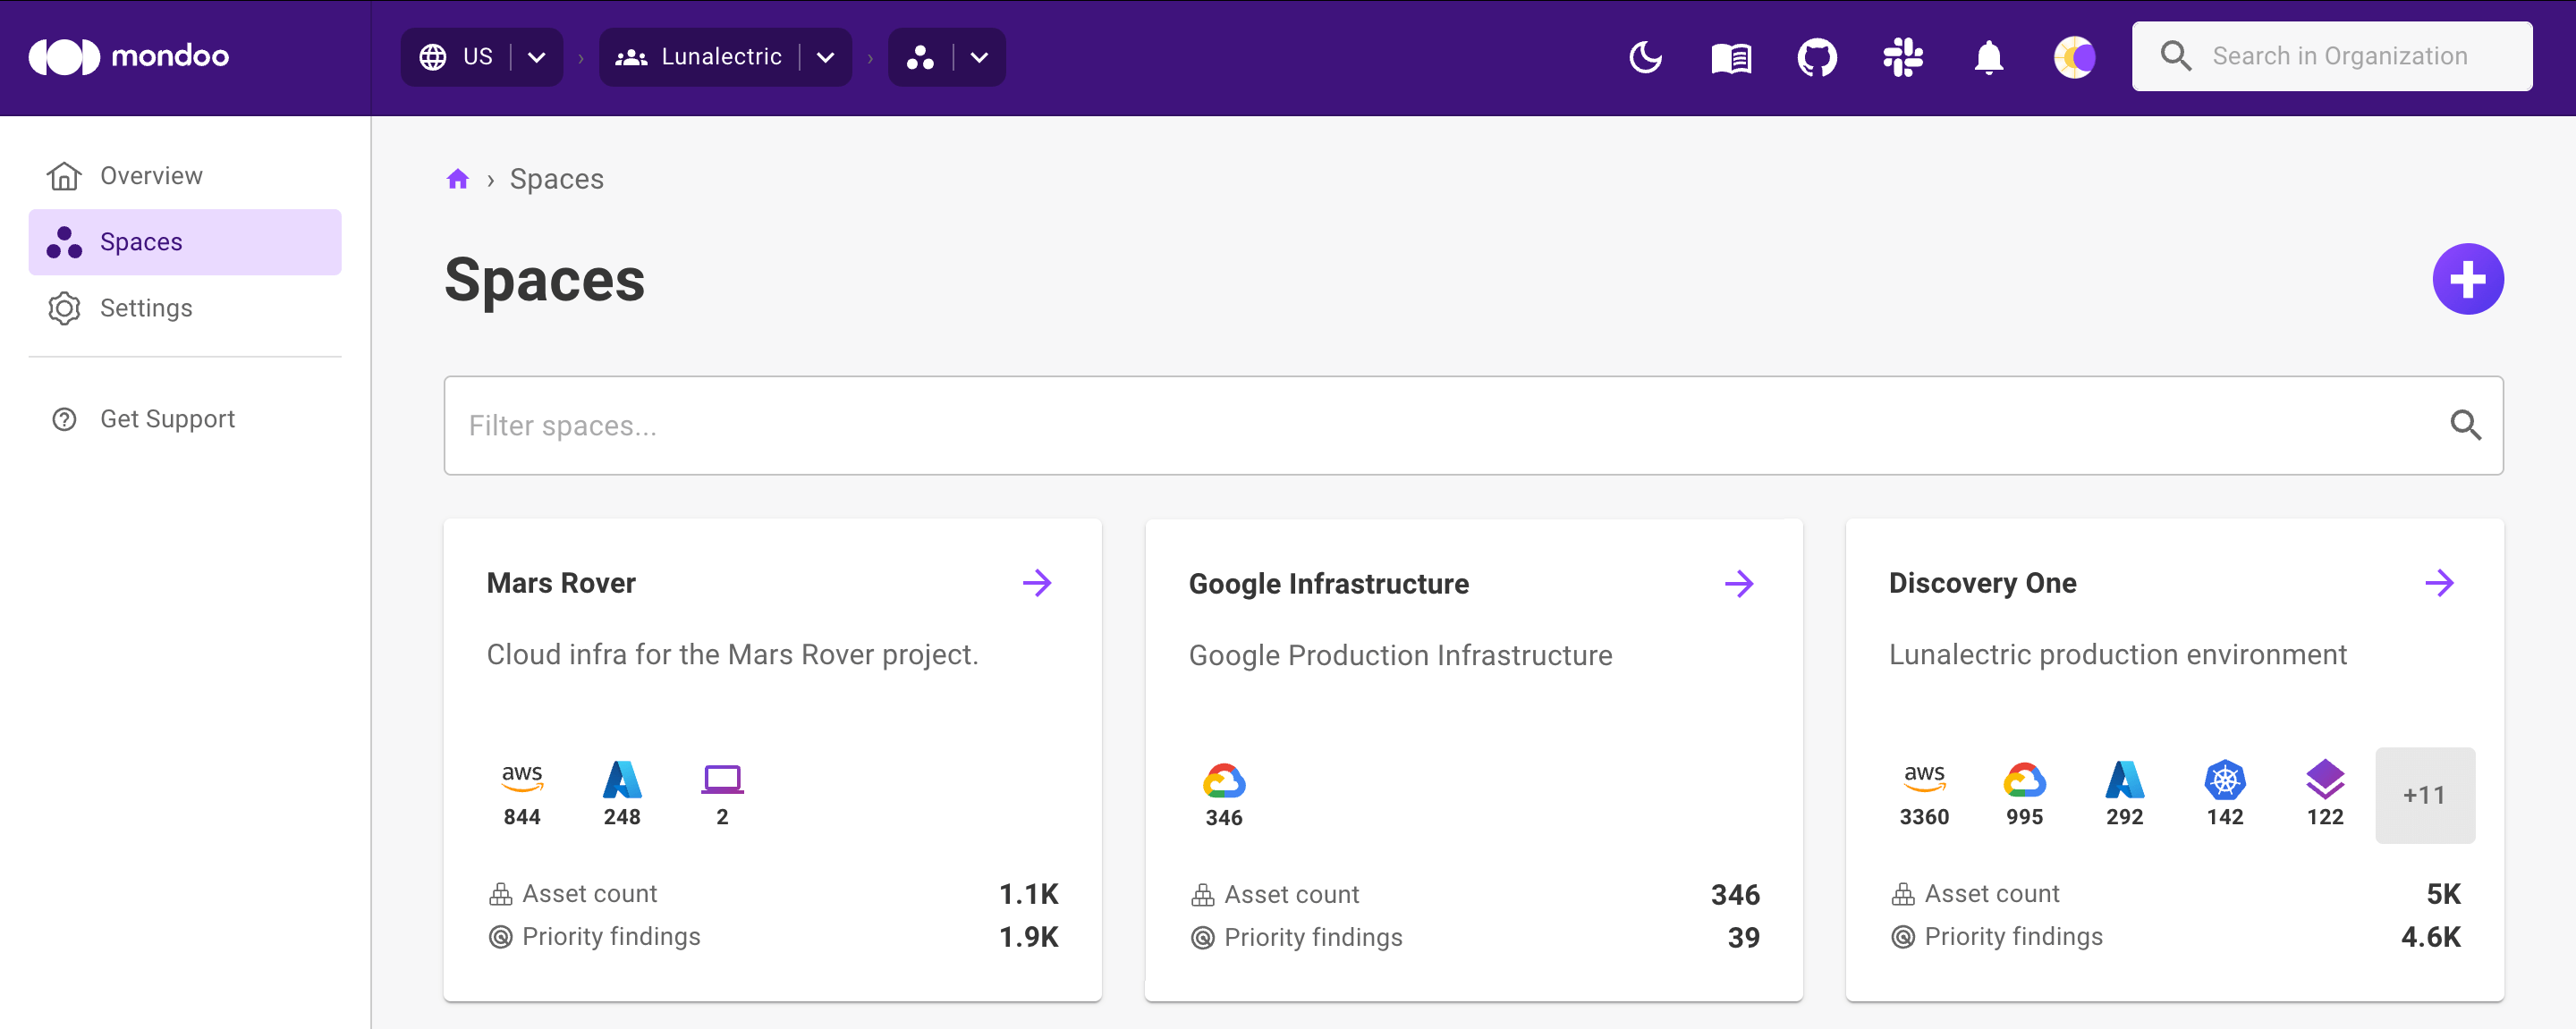Image resolution: width=2576 pixels, height=1029 pixels.
Task: Toggle dark mode with the moon icon
Action: point(1645,57)
